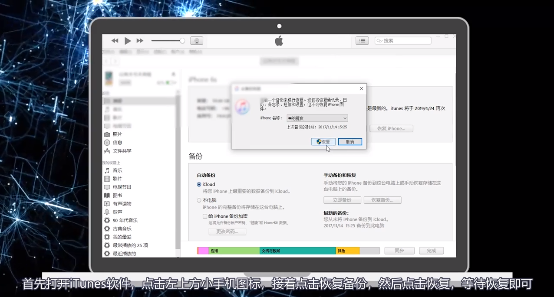Click 立即备份 button
Viewport: 554px width, 297px height.
[342, 200]
